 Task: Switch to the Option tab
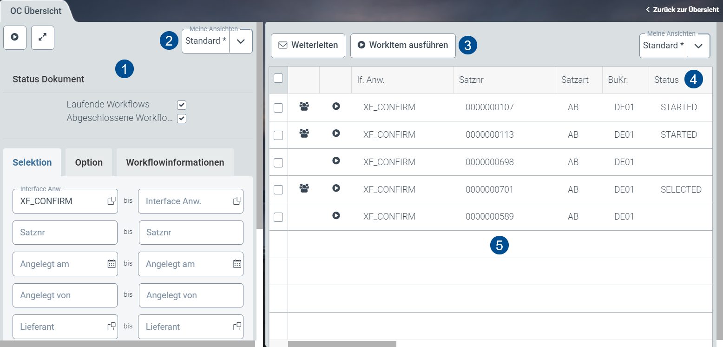[x=89, y=162]
